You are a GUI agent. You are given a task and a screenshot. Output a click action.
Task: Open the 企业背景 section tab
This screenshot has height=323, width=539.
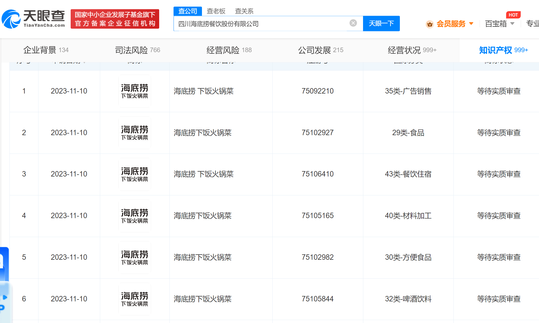pyautogui.click(x=46, y=50)
